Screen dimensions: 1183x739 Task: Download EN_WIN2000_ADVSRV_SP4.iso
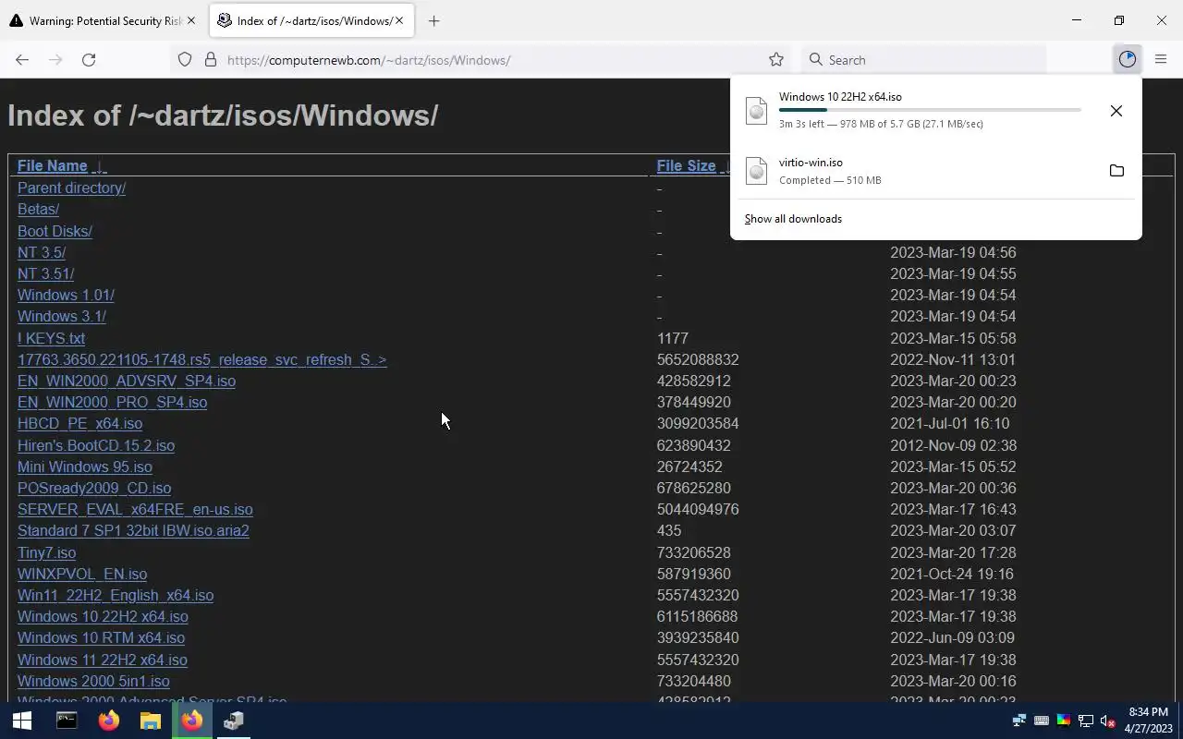(127, 381)
